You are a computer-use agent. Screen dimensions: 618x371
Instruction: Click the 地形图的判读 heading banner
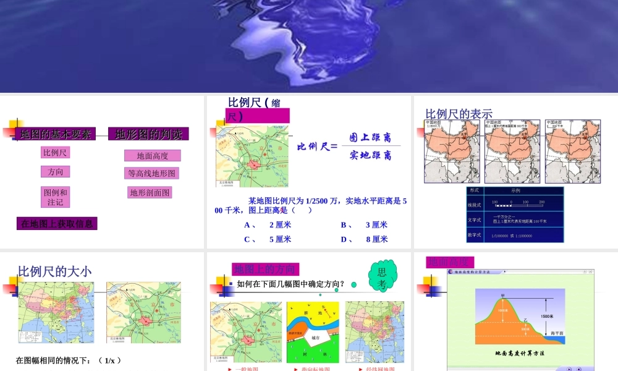click(148, 134)
